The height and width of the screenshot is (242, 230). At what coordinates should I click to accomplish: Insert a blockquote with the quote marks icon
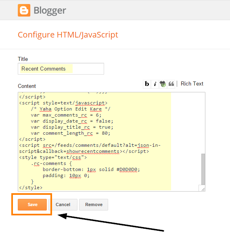pos(171,84)
